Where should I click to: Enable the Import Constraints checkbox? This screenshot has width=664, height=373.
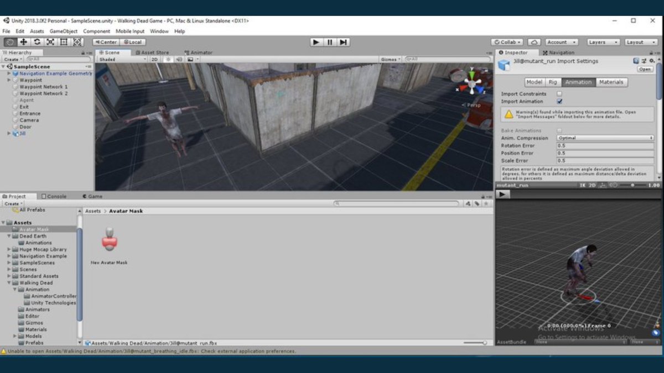(x=559, y=94)
